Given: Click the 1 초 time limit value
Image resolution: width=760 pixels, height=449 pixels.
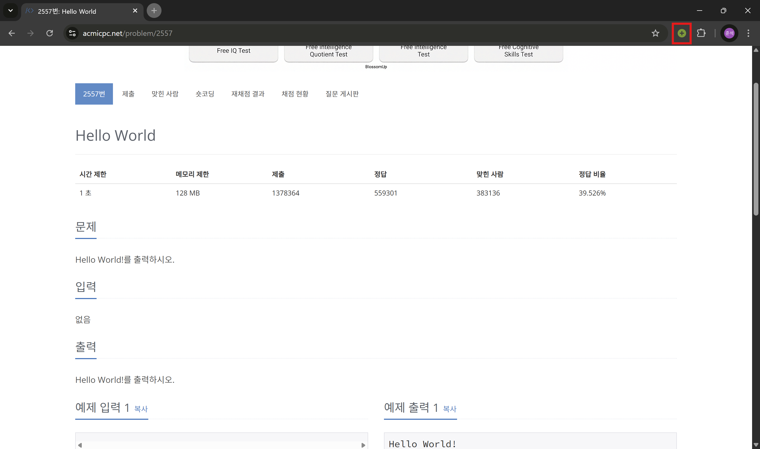Looking at the screenshot, I should pyautogui.click(x=85, y=193).
